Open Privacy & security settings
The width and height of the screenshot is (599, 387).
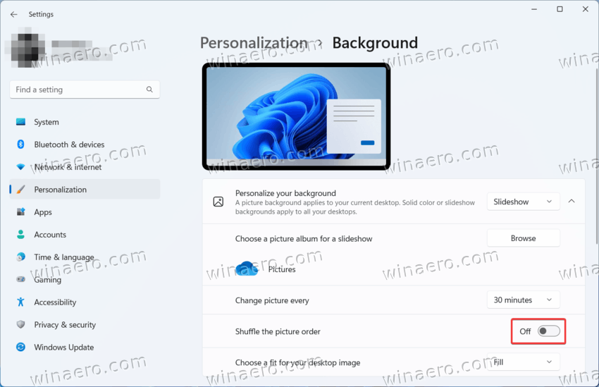85,325
